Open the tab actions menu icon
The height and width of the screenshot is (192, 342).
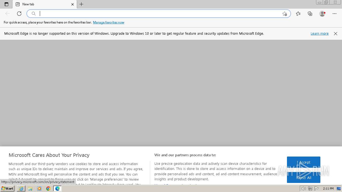(x=6, y=4)
